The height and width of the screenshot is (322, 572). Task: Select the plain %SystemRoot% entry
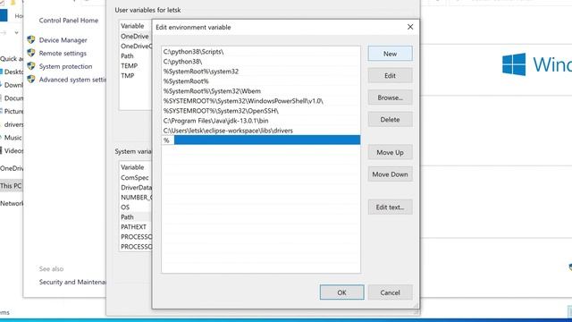pos(260,81)
